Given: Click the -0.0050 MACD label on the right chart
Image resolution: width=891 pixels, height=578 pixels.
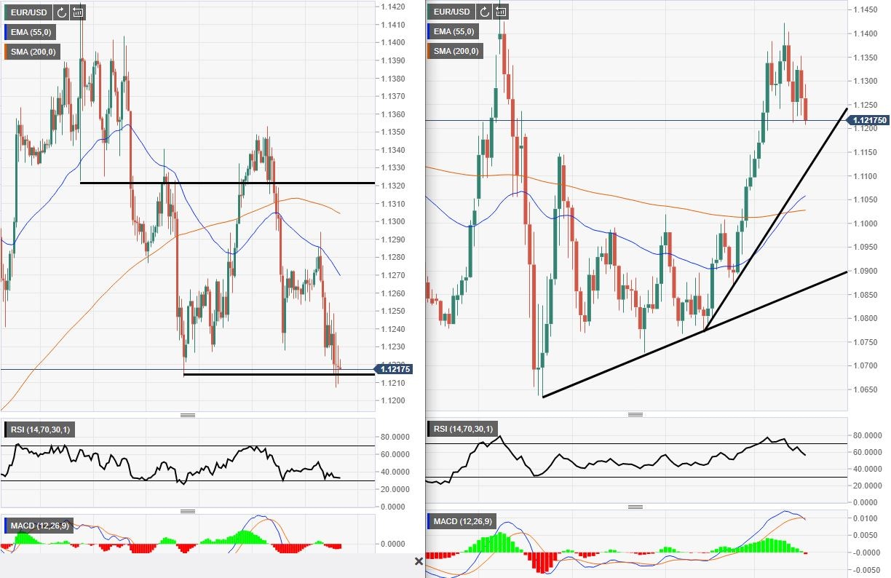Looking at the screenshot, I should coord(867,569).
